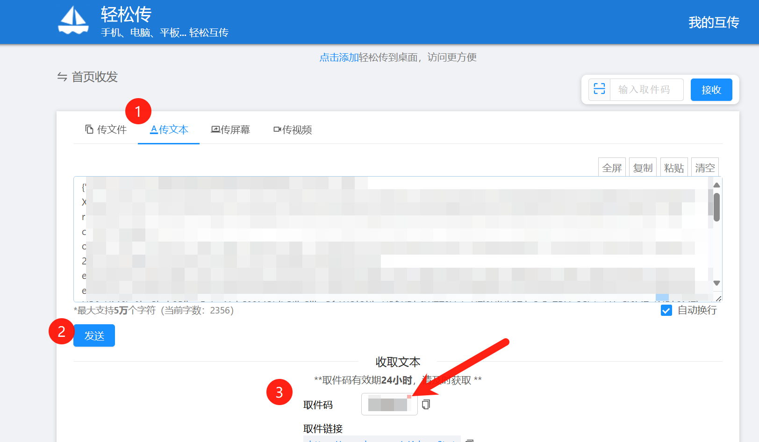The width and height of the screenshot is (759, 442).
Task: Click the 清空 button
Action: pos(705,168)
